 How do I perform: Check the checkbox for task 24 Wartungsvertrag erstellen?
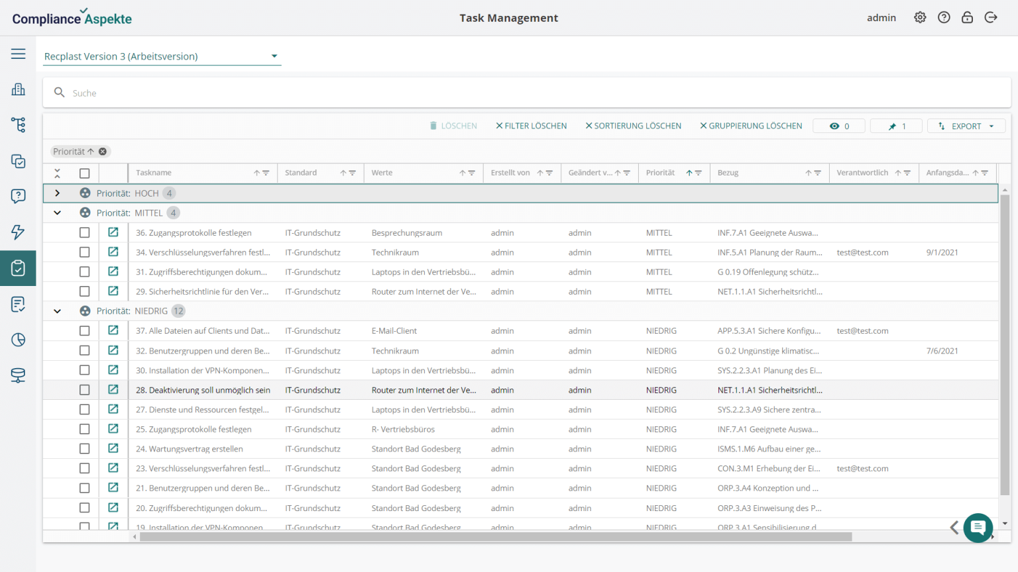[84, 448]
